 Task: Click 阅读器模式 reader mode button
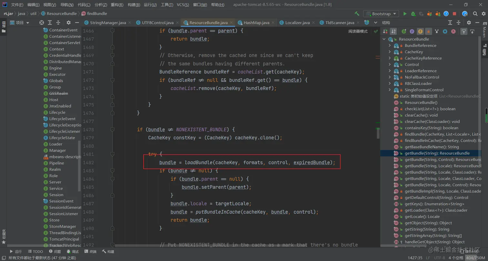[358, 32]
